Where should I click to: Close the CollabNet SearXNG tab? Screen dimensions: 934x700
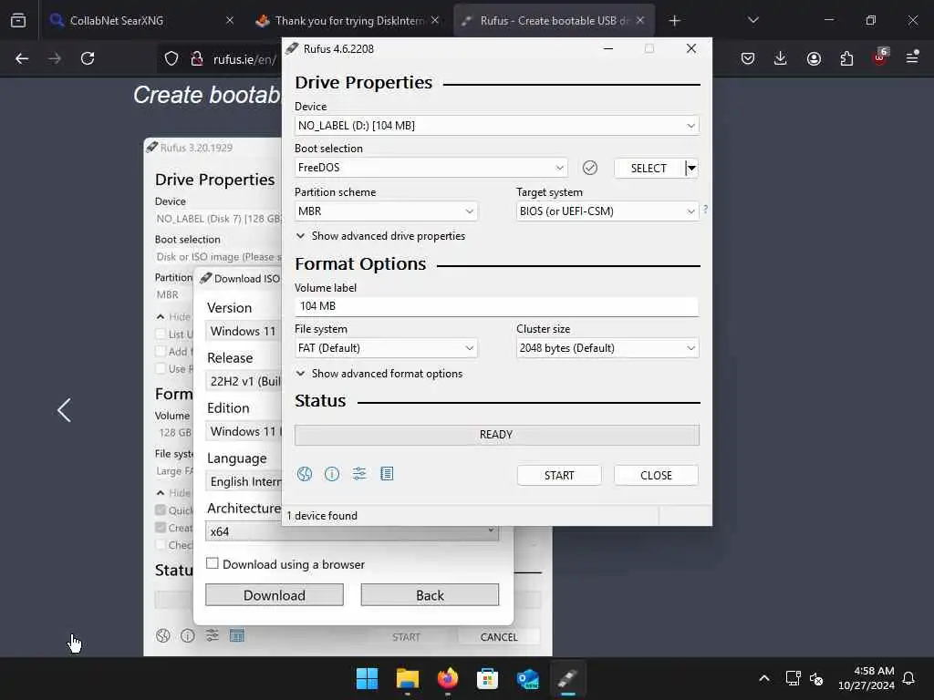(230, 21)
